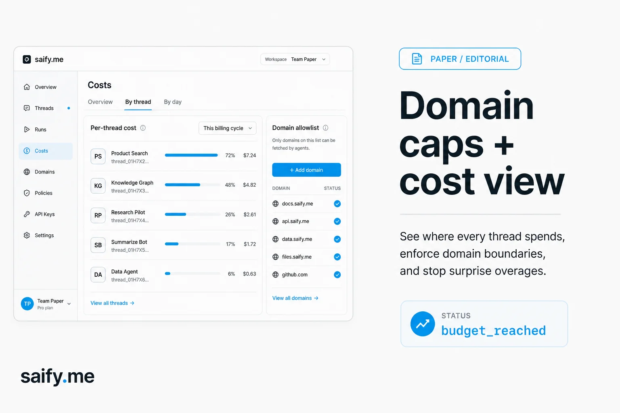Screen dimensions: 620x413
Task: Click the globe icon next to api.saify.me
Action: 276,221
